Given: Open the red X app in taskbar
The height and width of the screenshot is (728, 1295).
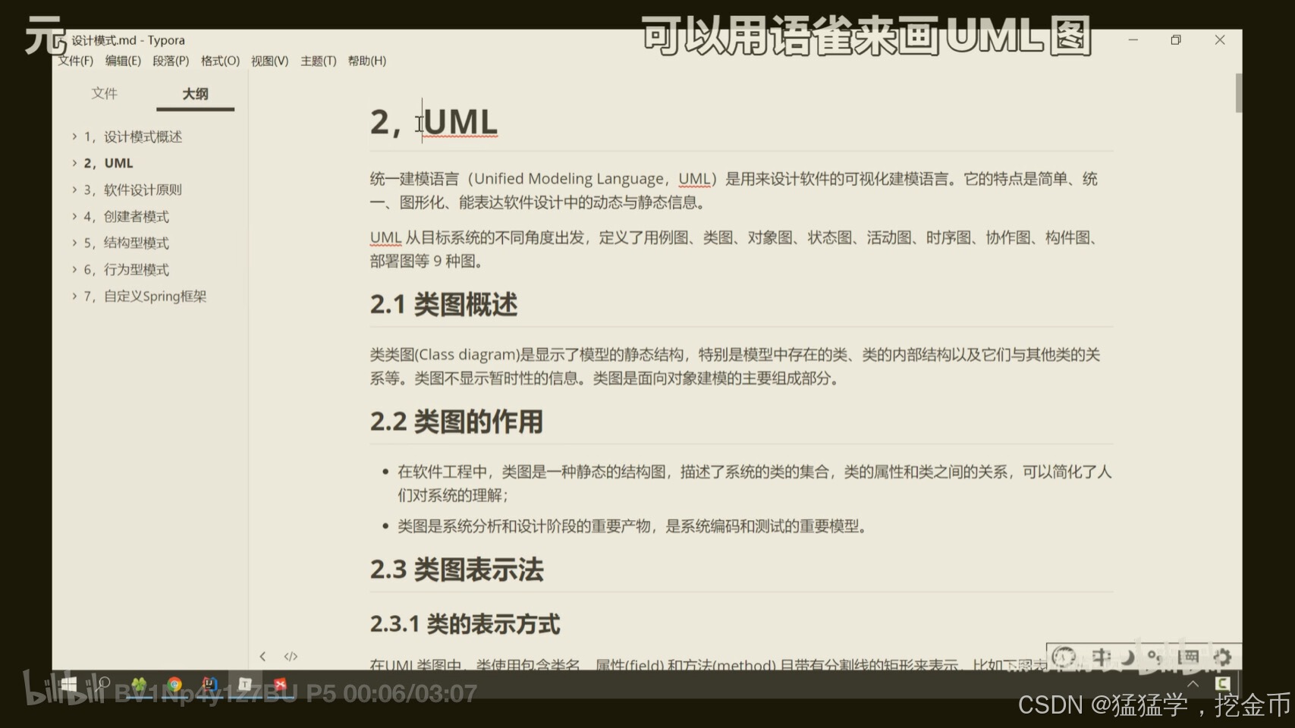Looking at the screenshot, I should [x=281, y=685].
